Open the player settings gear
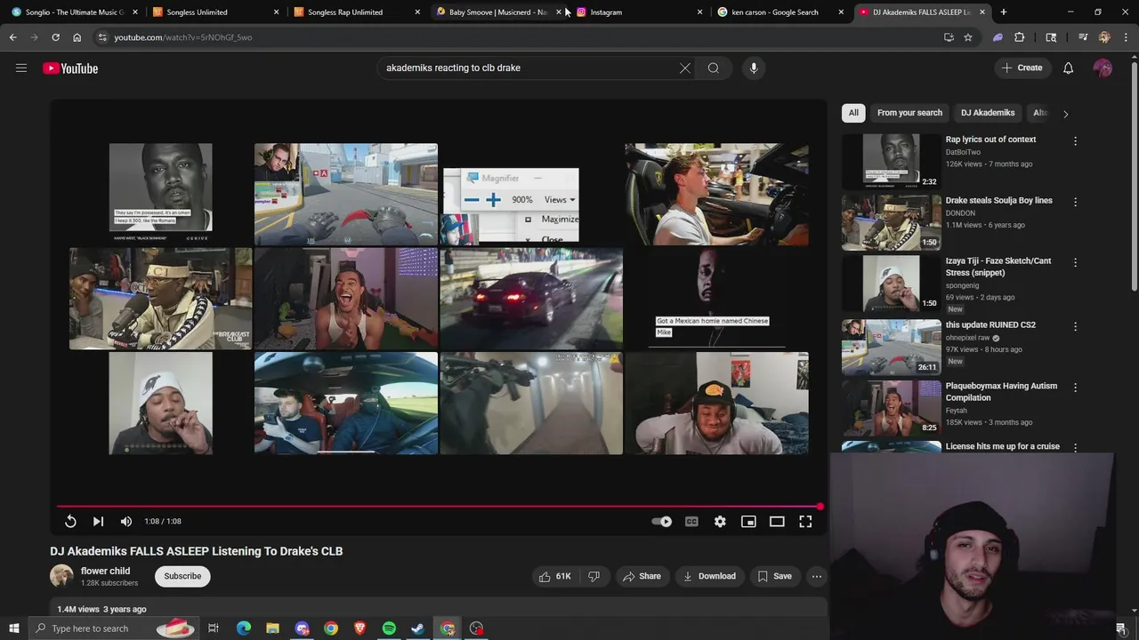Image resolution: width=1139 pixels, height=640 pixels. pyautogui.click(x=720, y=522)
